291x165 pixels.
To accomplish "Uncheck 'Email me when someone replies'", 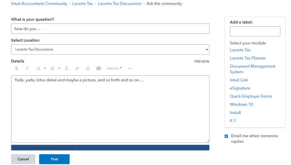I will tap(226, 136).
